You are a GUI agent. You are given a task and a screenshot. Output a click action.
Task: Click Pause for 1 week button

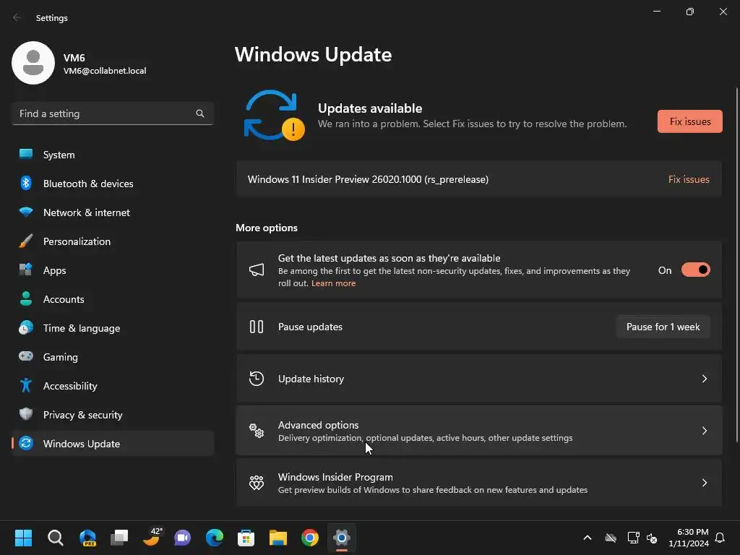[x=663, y=327]
